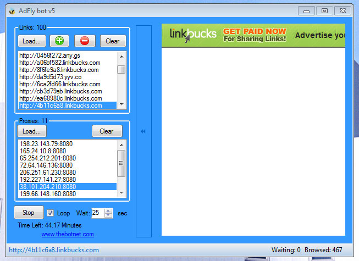The width and height of the screenshot is (359, 261).
Task: Click Links list scroll-down arrow
Action: tap(121, 104)
